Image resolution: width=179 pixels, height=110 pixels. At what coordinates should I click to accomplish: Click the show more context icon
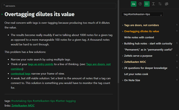pos(153,4)
